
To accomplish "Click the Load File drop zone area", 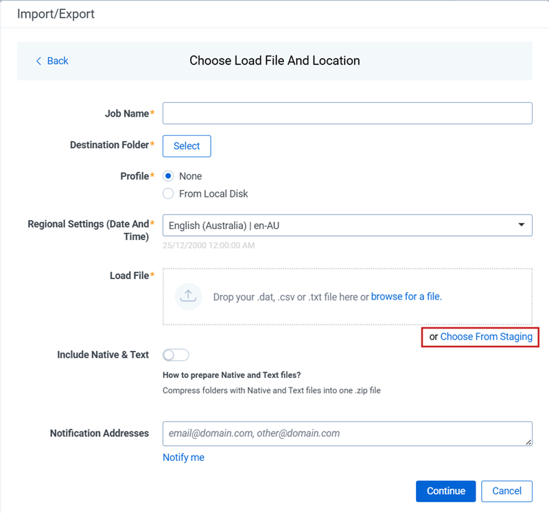I will (347, 296).
